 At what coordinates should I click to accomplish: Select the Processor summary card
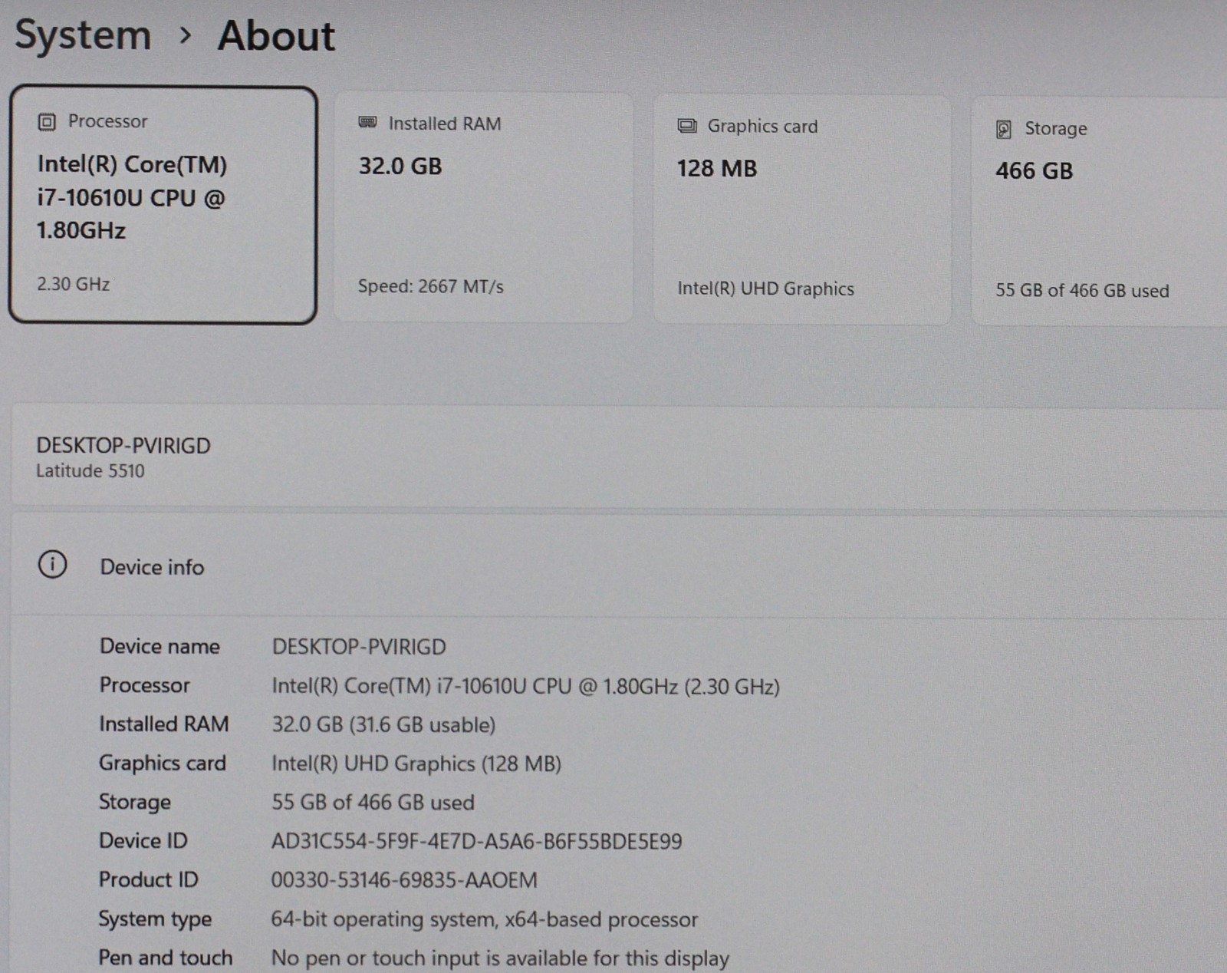pos(163,205)
